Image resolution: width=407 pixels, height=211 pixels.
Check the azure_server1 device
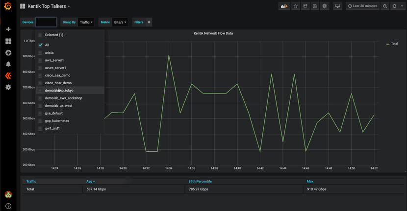coord(40,68)
